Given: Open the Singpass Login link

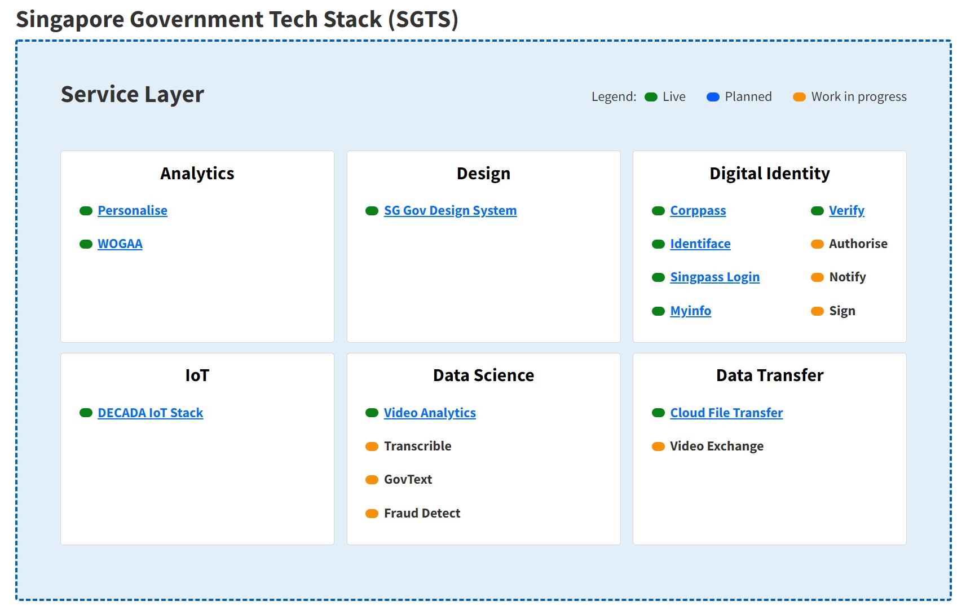Looking at the screenshot, I should pos(714,277).
